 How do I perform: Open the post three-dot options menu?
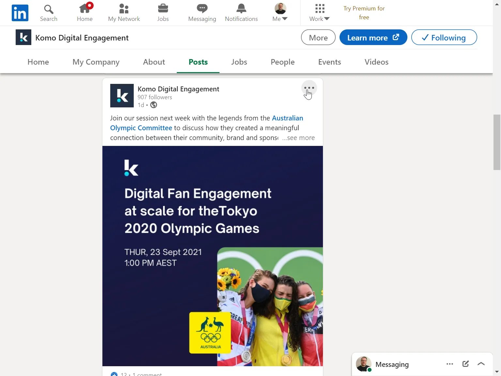(x=309, y=88)
